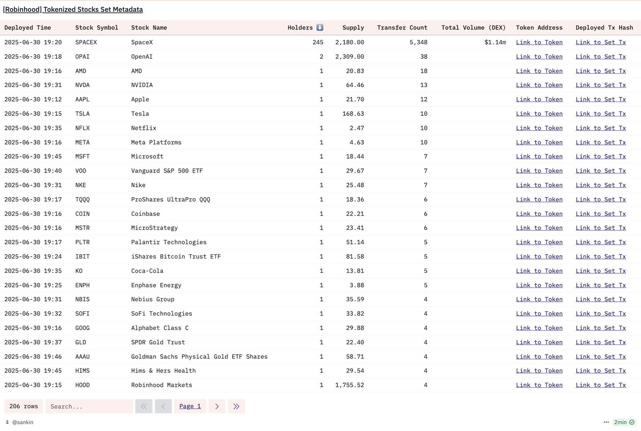
Task: Open Link to Token for AMD
Action: pyautogui.click(x=539, y=71)
